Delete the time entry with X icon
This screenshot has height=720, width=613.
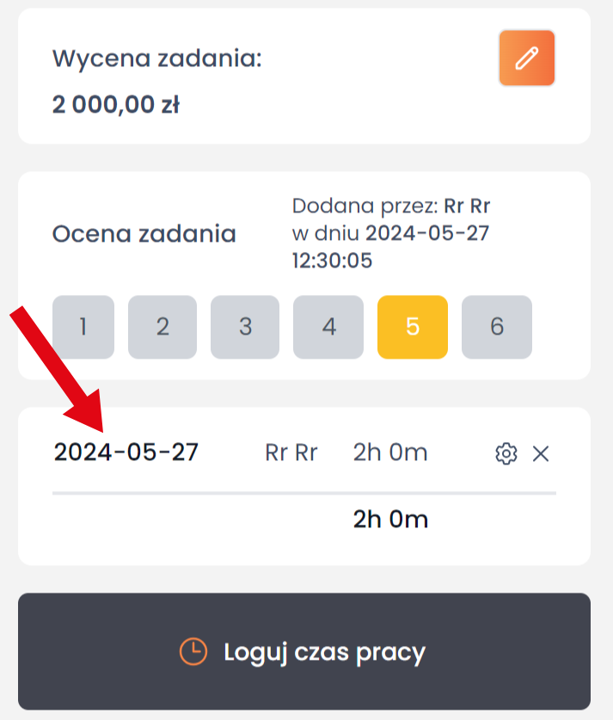click(541, 453)
